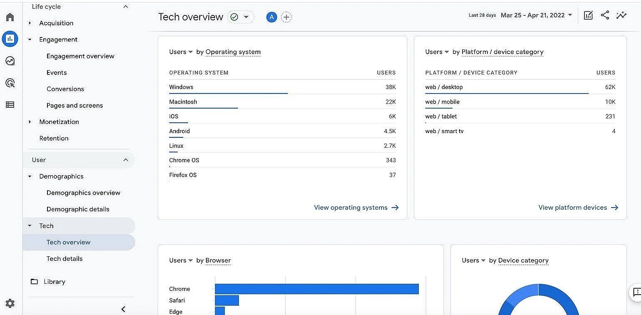Open the Advertising cursor-target icon
641x315 pixels.
tap(10, 83)
